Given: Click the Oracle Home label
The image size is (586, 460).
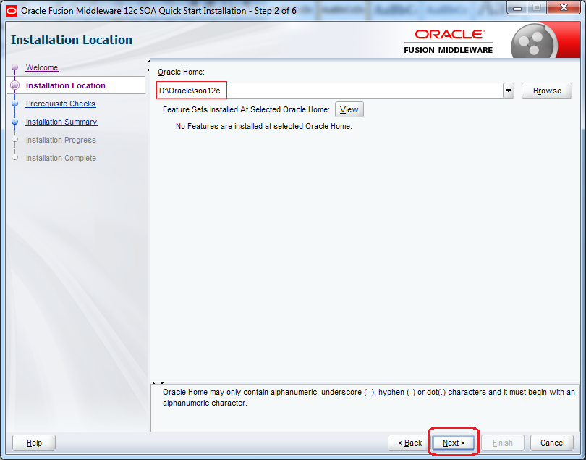Looking at the screenshot, I should click(181, 72).
